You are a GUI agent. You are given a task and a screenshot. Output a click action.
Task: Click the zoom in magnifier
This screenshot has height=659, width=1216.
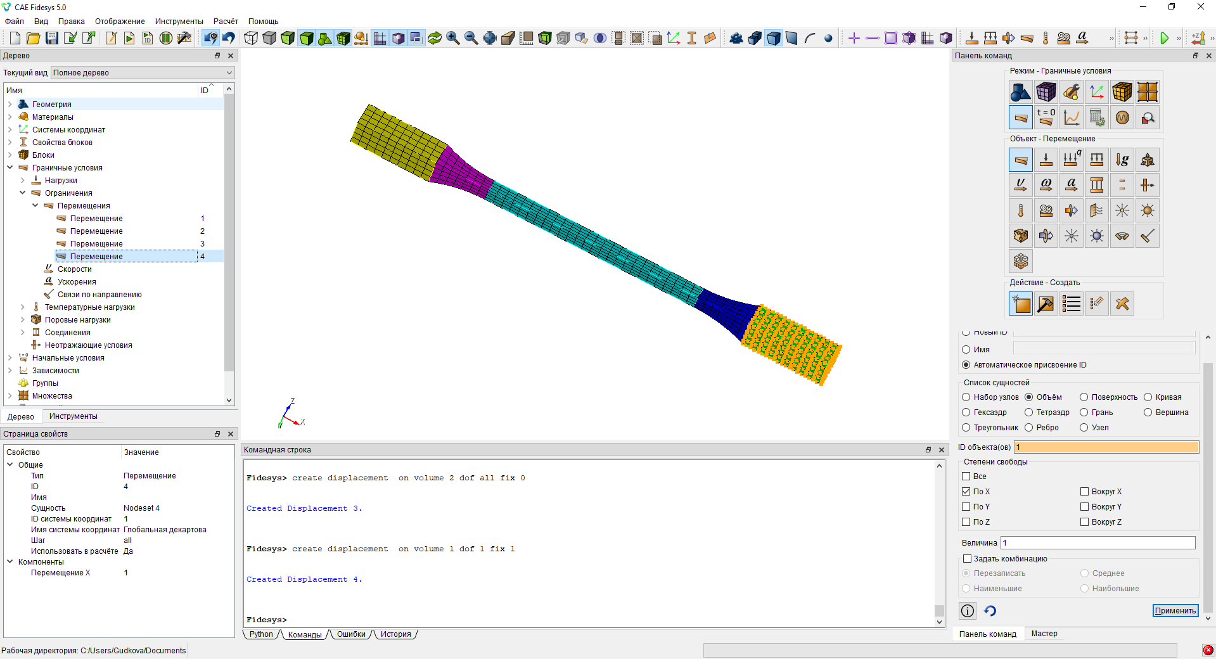453,38
